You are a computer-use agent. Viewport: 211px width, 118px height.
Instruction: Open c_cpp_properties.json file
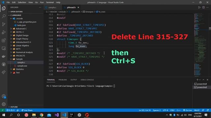coord(27,22)
